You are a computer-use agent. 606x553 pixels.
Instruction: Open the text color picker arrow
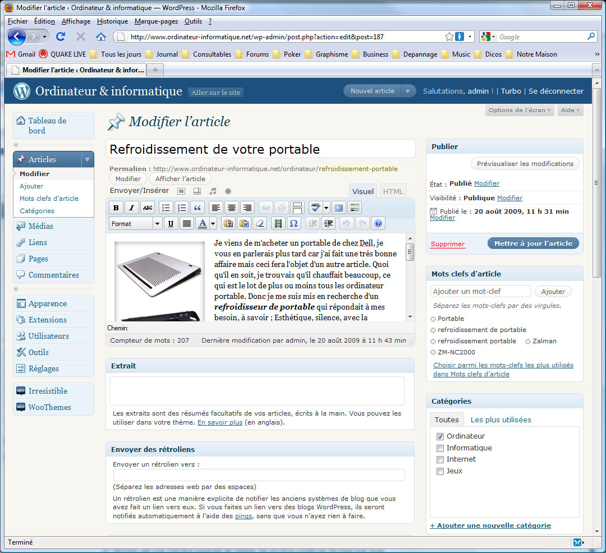point(213,223)
